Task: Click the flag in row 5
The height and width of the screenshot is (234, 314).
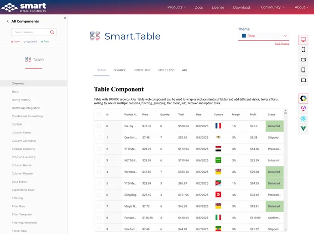Action: [x=218, y=183]
